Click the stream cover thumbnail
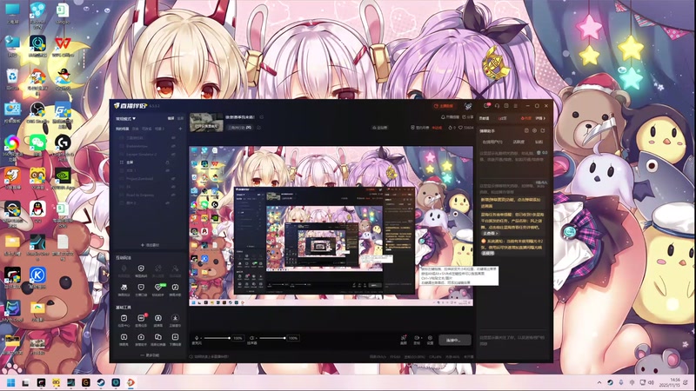The width and height of the screenshot is (696, 391). (206, 123)
